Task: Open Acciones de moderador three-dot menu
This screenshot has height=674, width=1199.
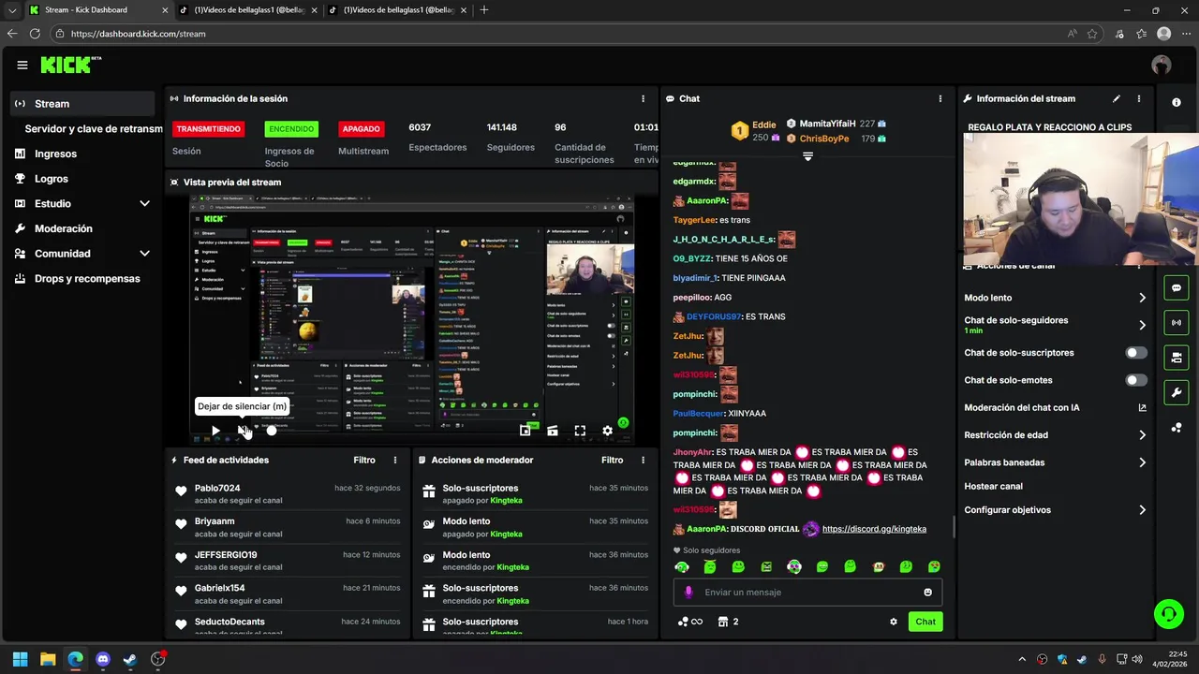Action: [x=643, y=460]
